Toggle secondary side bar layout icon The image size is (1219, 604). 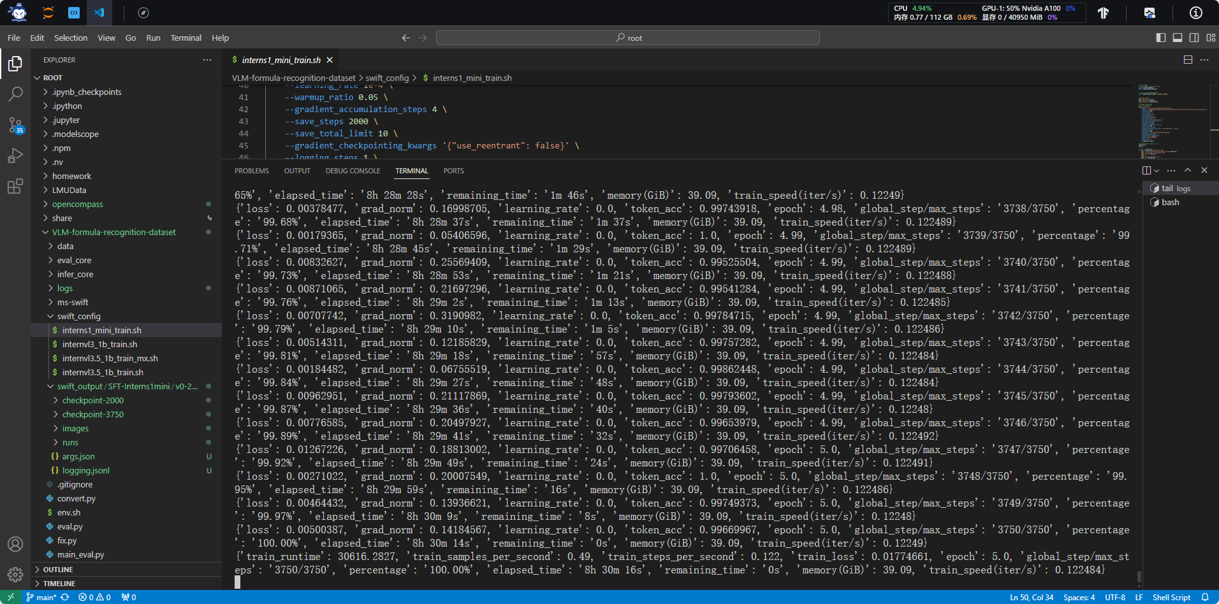point(1194,38)
